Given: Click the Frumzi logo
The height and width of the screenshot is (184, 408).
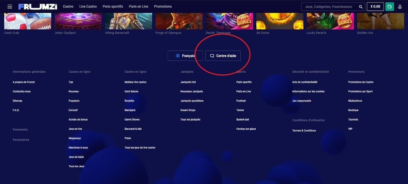Looking at the screenshot, I should point(38,6).
